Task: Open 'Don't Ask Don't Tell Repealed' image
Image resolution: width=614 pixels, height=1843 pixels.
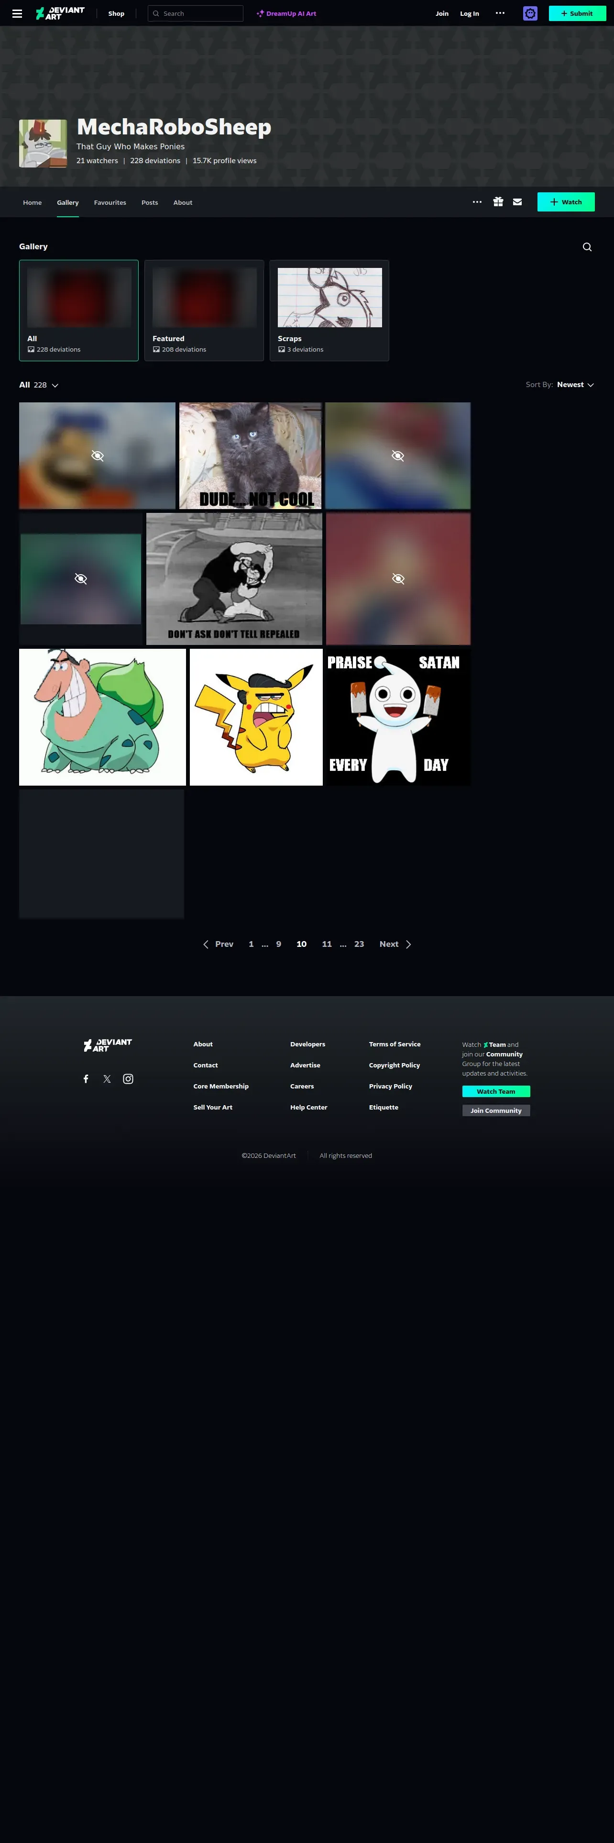Action: 234,579
